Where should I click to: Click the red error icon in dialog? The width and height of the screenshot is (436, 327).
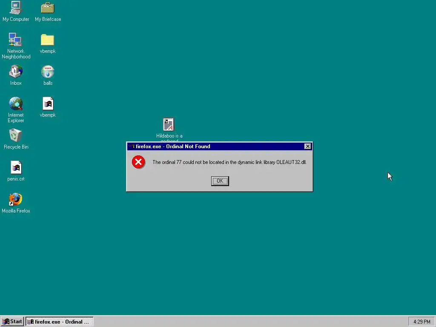pos(138,162)
